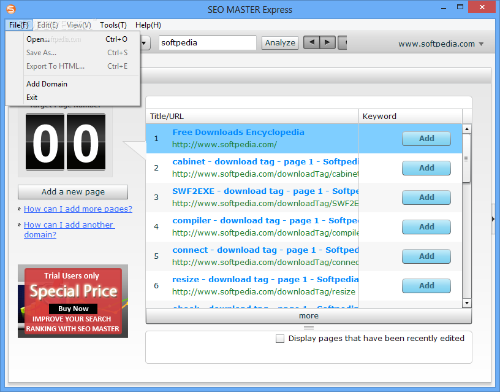The image size is (500, 392).
Task: Open the Tools(T) menu
Action: coord(113,25)
